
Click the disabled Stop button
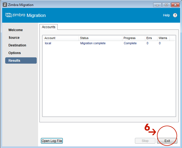[145, 141]
